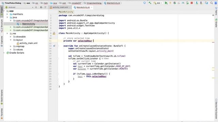Toggle the Project tool window
The height and width of the screenshot is (122, 218).
2,11
